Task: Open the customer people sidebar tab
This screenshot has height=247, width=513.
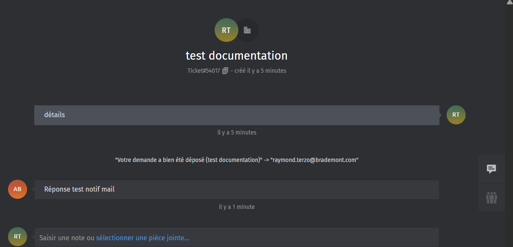Action: point(491,198)
